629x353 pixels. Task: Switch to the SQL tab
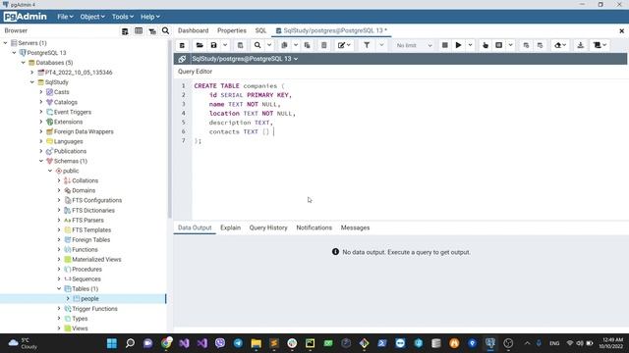(260, 30)
